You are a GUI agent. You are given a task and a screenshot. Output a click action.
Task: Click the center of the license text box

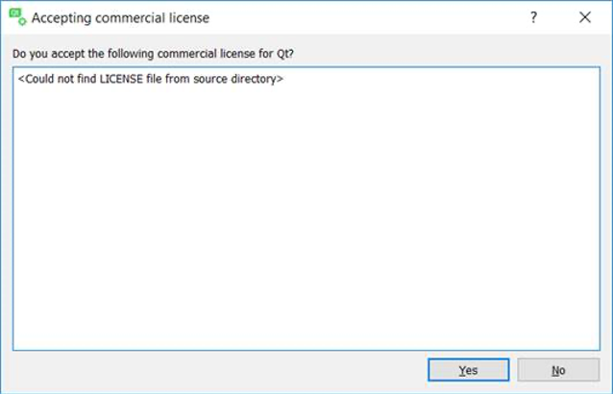[x=306, y=209]
